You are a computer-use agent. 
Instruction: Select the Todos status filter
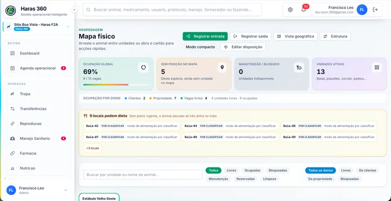click(213, 171)
